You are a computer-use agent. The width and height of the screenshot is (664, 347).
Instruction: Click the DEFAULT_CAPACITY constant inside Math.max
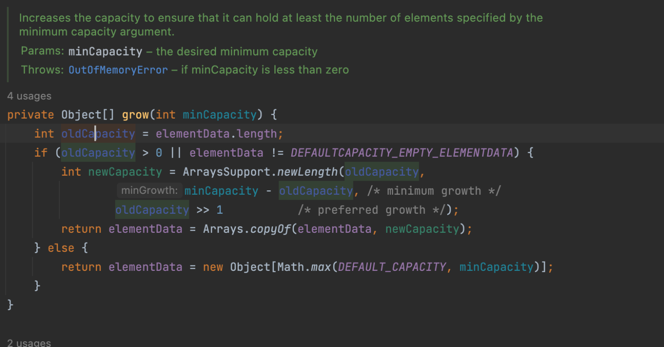point(392,267)
